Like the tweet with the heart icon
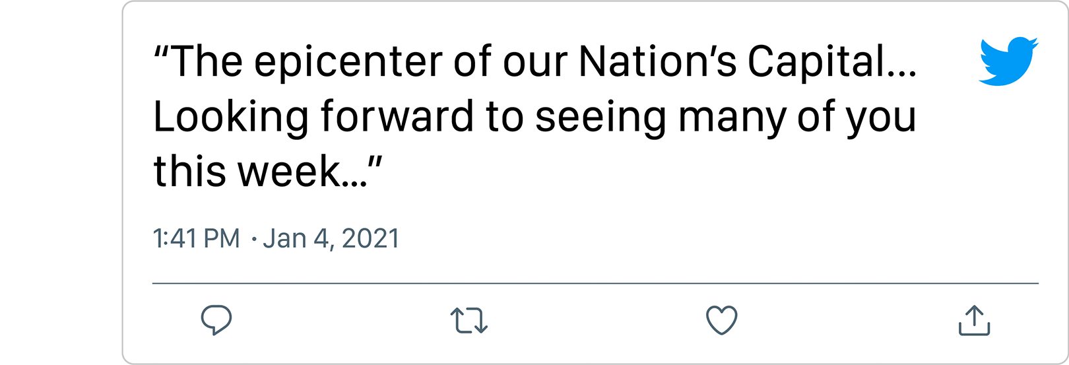 pyautogui.click(x=721, y=320)
